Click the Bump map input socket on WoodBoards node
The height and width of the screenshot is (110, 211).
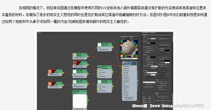pyautogui.click(x=122, y=72)
